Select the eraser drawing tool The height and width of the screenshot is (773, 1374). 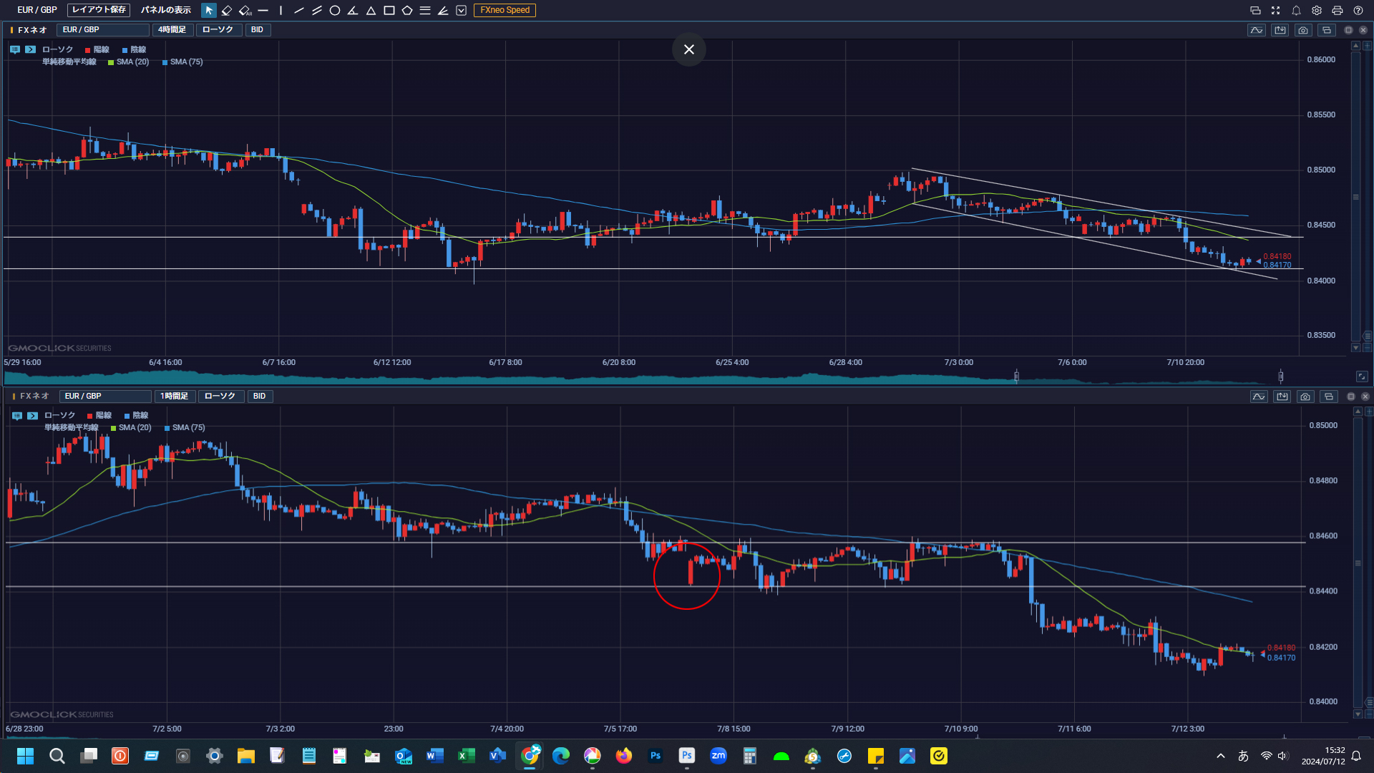pos(227,10)
